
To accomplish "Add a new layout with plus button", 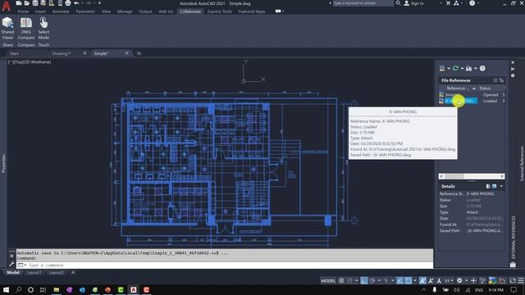I will (73, 273).
